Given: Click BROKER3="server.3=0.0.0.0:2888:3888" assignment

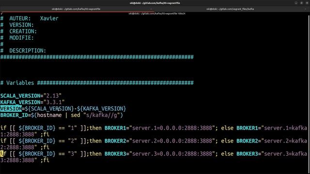Looking at the screenshot, I should [160, 154].
